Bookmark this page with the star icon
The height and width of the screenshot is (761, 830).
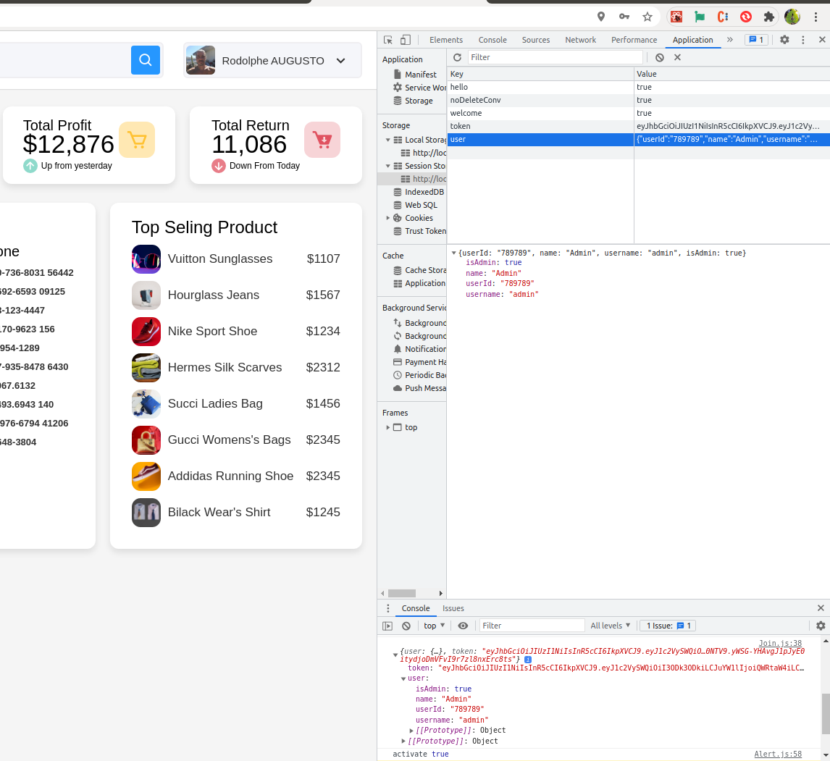[x=647, y=17]
